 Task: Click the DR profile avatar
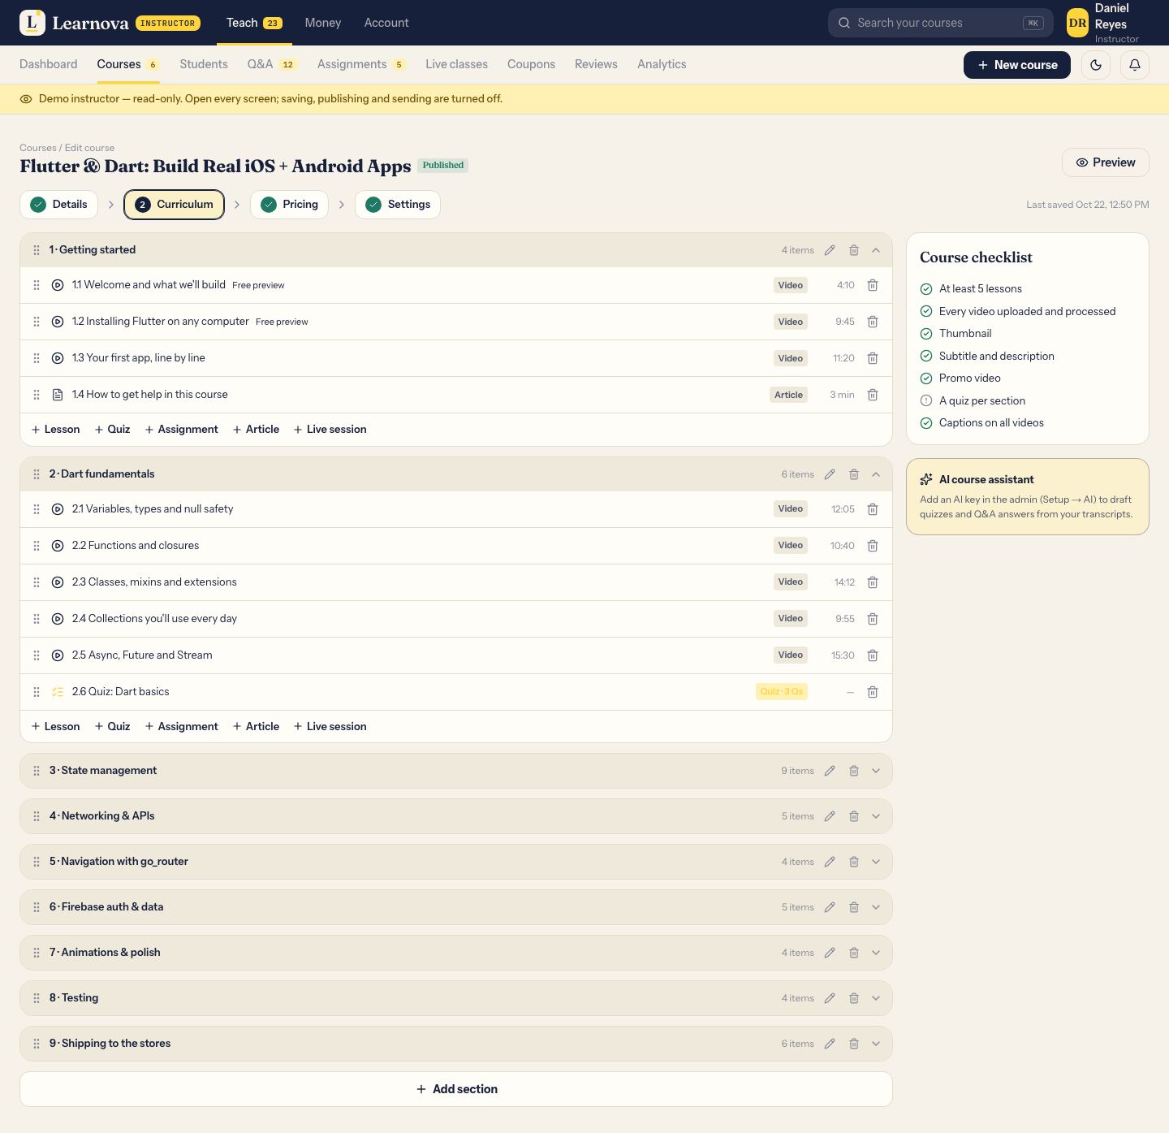[x=1077, y=23]
